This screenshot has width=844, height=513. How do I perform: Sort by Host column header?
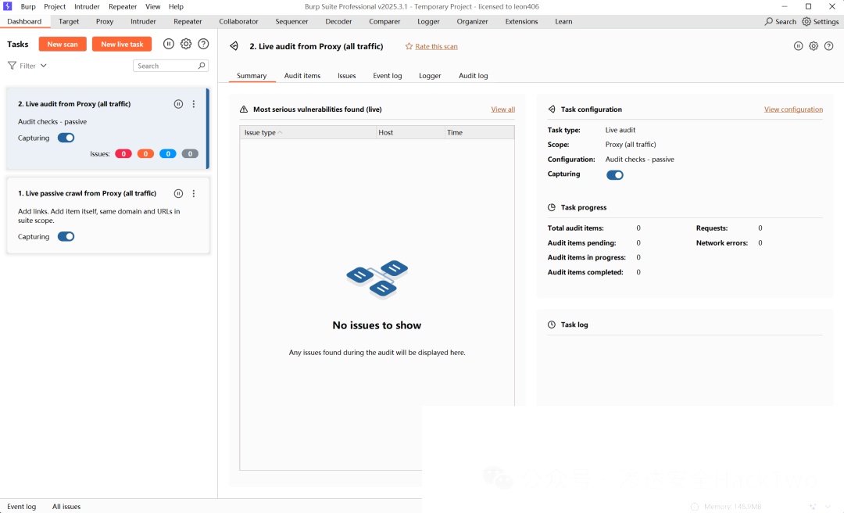pyautogui.click(x=411, y=133)
